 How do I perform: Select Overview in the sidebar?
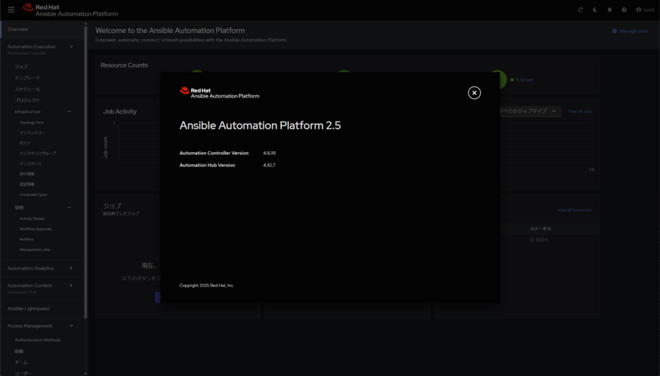[18, 29]
